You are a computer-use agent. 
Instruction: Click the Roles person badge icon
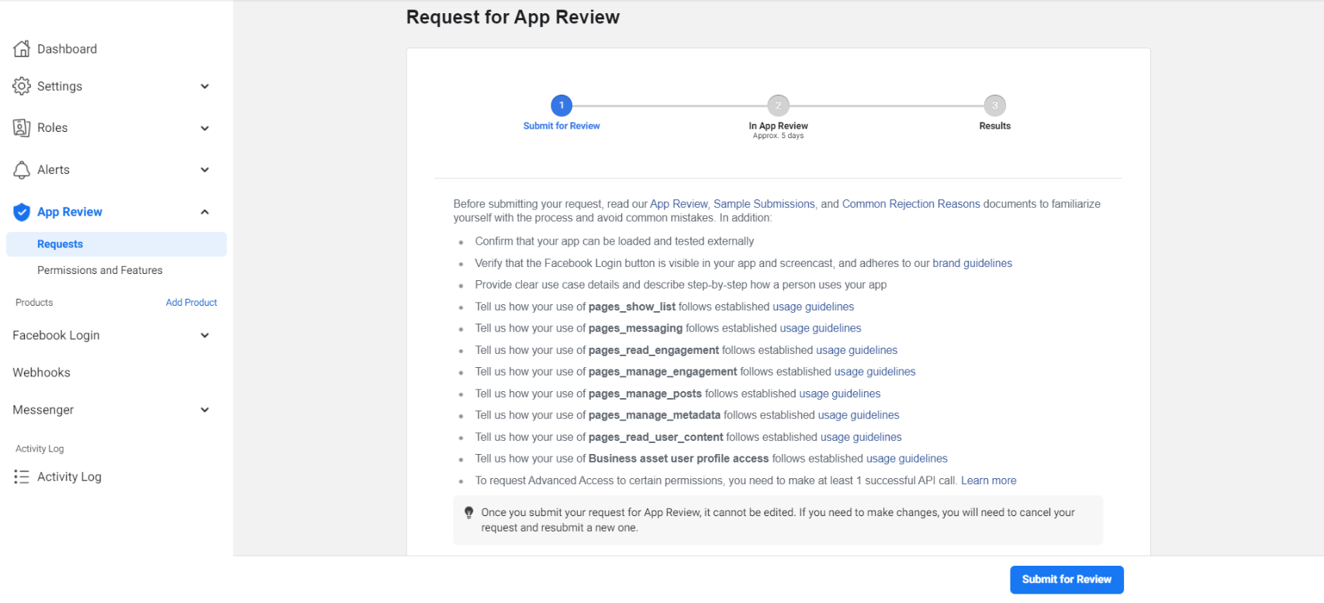coord(22,128)
